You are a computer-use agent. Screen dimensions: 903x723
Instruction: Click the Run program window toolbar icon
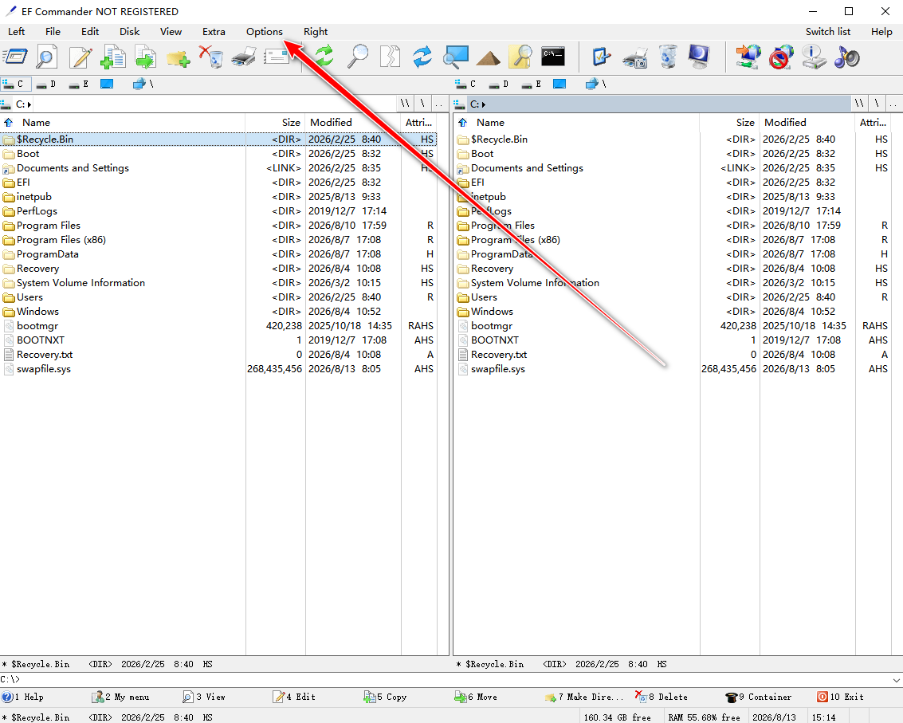point(16,57)
